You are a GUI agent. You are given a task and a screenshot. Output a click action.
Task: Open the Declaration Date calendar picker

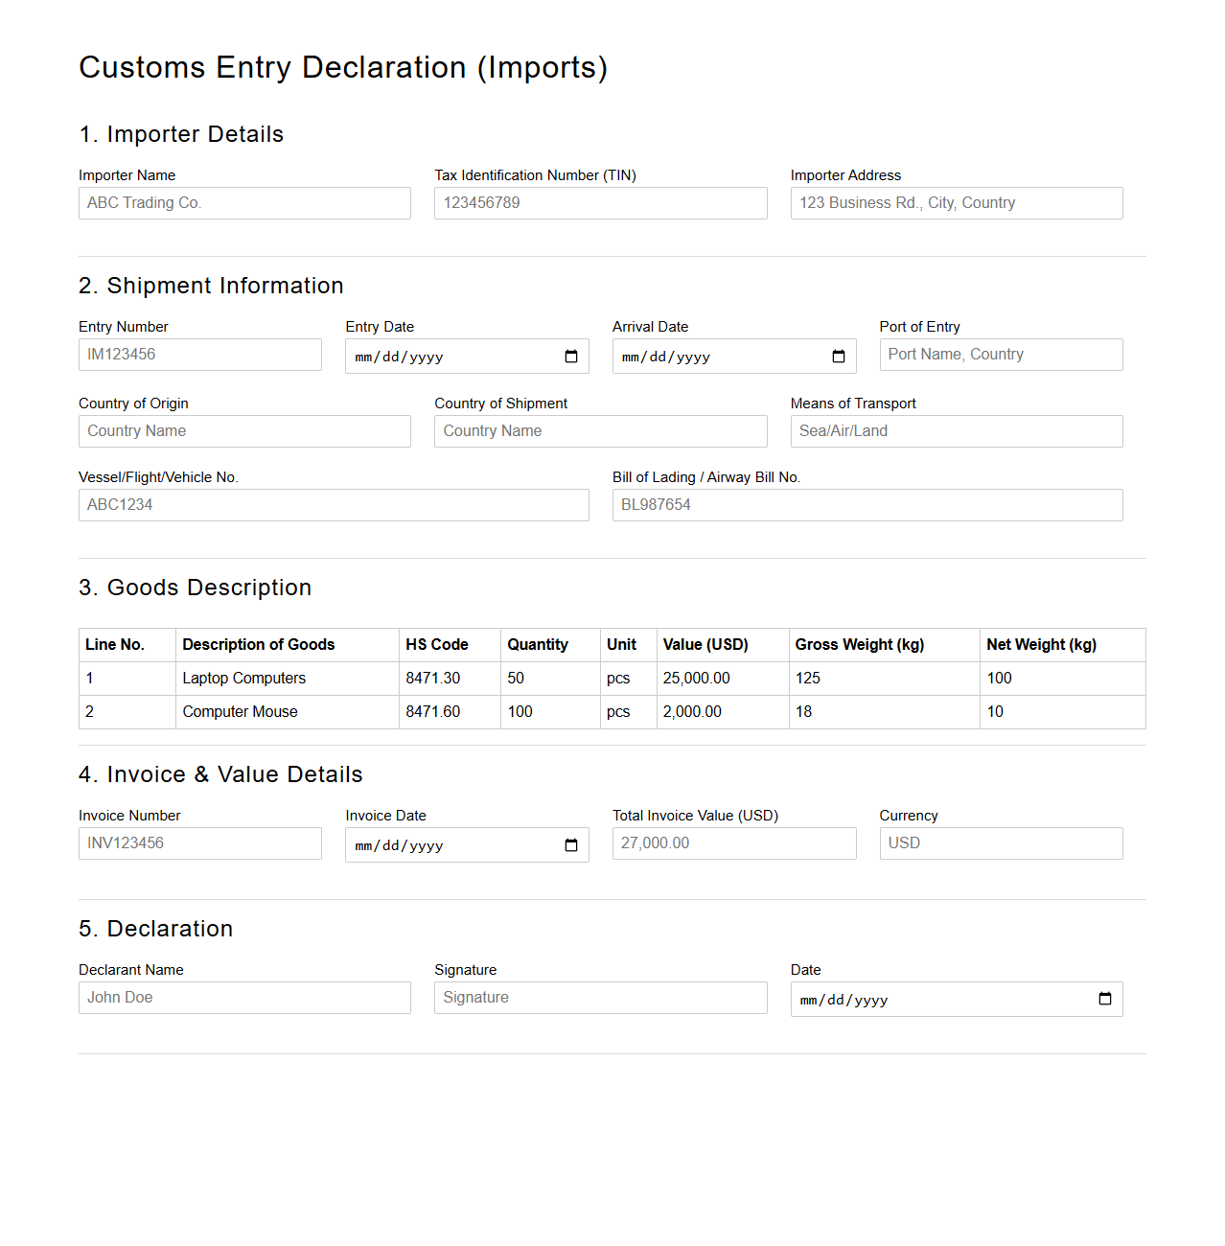1105,999
